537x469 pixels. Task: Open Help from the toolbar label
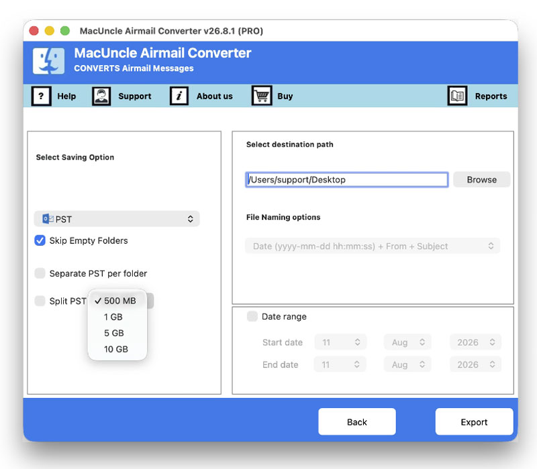click(66, 96)
